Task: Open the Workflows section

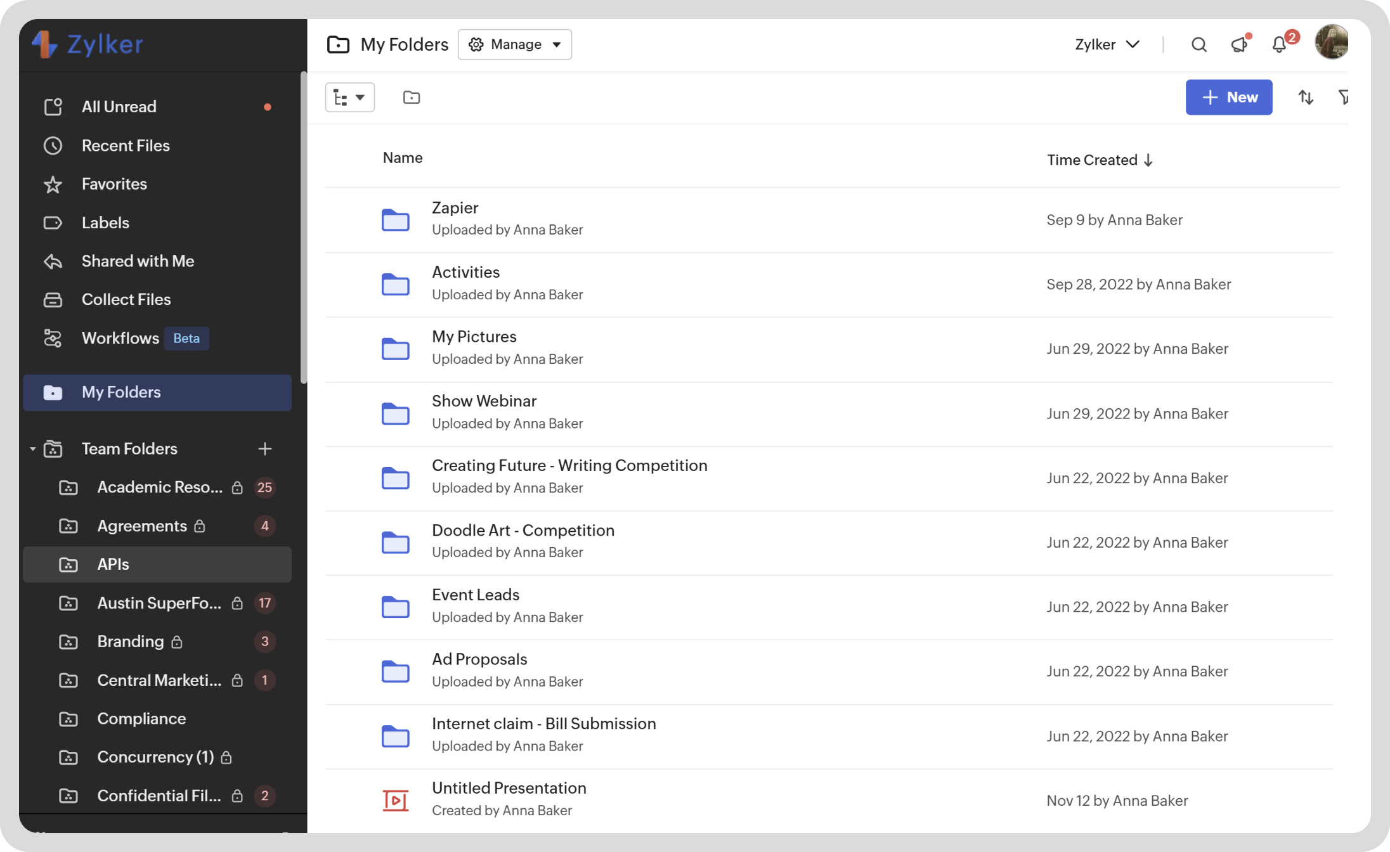Action: coord(120,339)
